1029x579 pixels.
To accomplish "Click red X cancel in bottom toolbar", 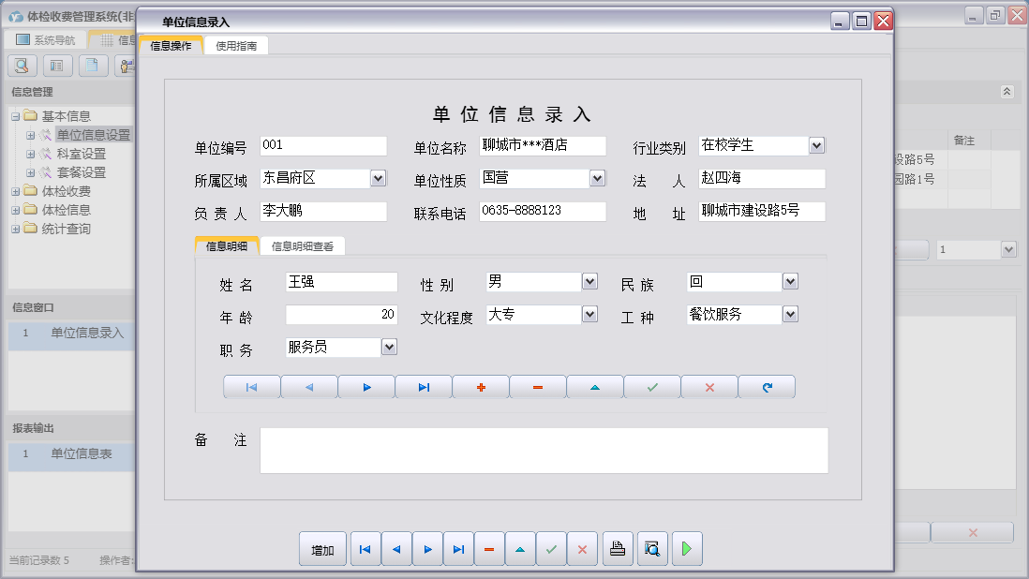I will [582, 550].
